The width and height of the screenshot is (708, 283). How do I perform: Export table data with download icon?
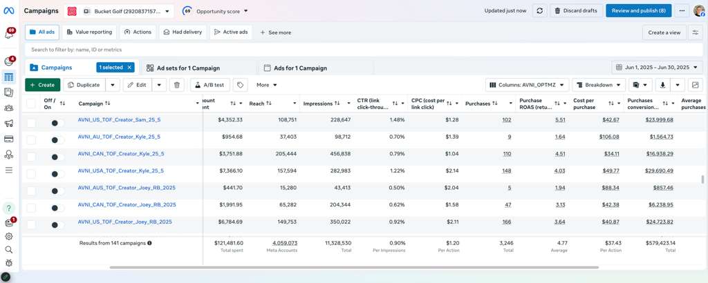pos(663,85)
